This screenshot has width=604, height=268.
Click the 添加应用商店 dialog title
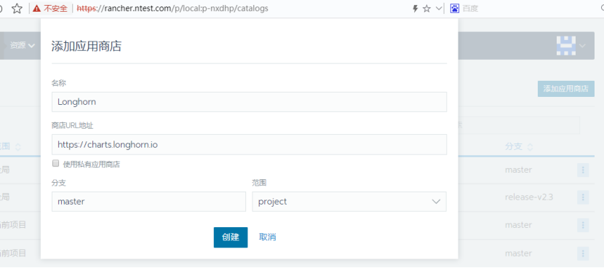coord(87,47)
